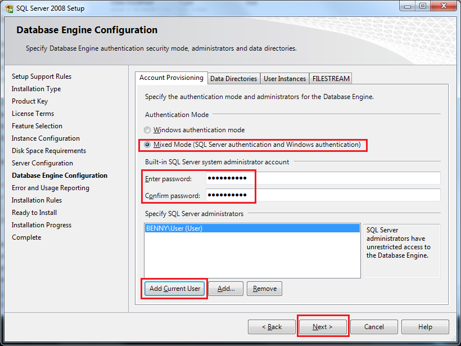Minimize the SQL Server Setup window

(407, 6)
